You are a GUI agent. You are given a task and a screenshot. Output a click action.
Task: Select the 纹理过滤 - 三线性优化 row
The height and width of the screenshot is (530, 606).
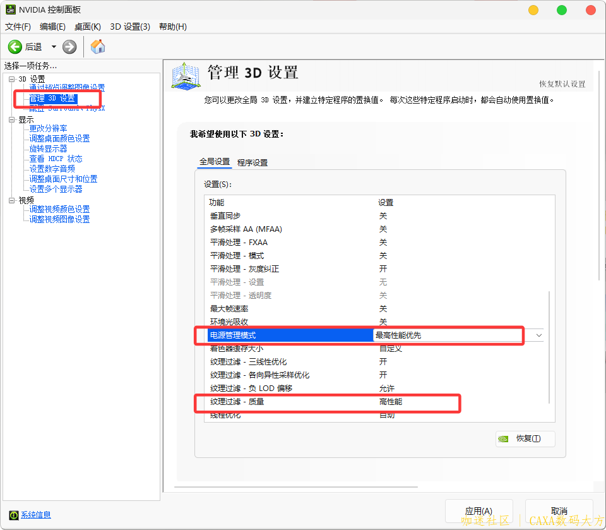coord(376,362)
